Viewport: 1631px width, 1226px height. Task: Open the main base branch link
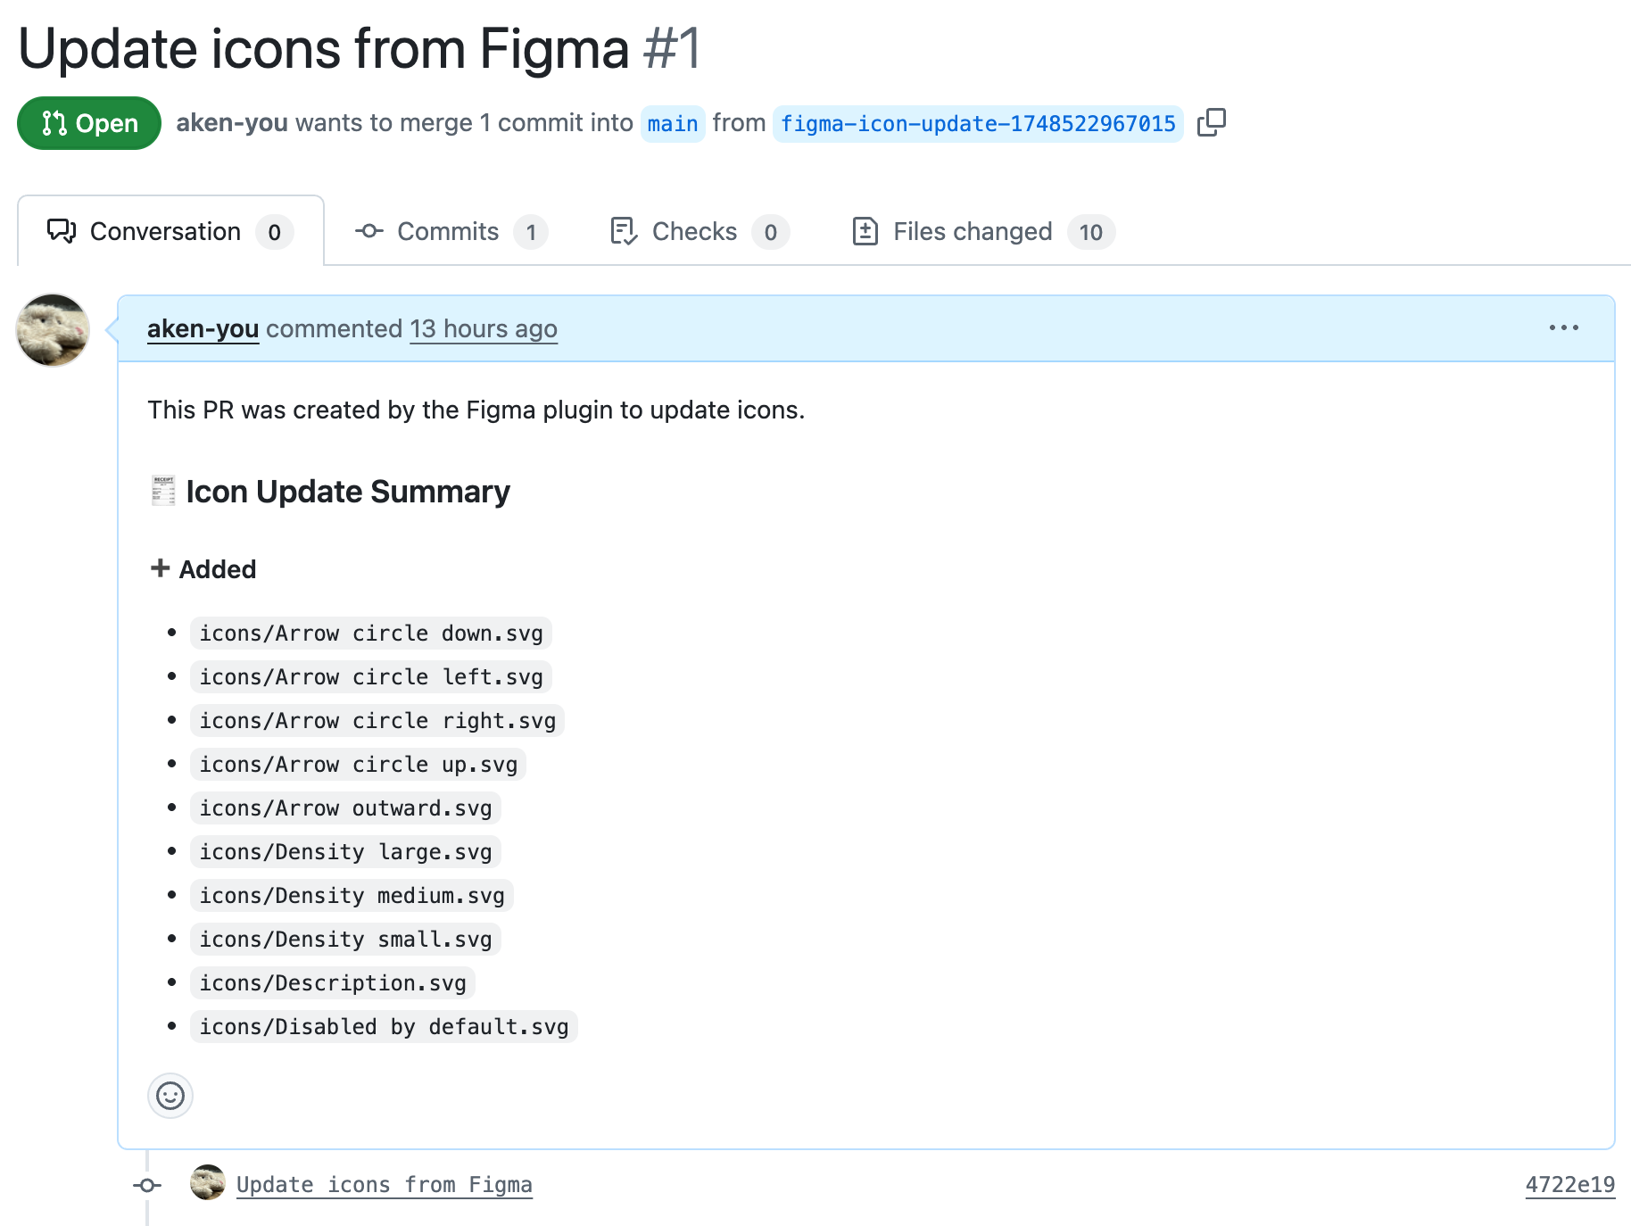pyautogui.click(x=673, y=123)
